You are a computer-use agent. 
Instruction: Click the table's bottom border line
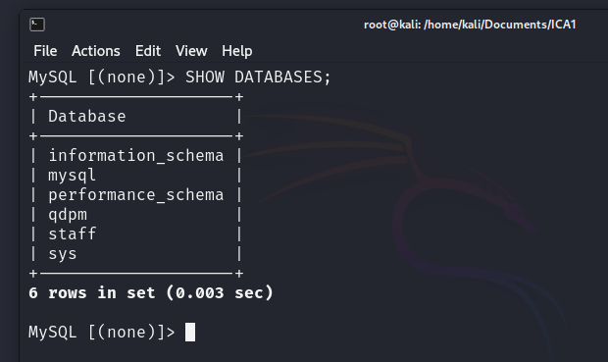(136, 274)
